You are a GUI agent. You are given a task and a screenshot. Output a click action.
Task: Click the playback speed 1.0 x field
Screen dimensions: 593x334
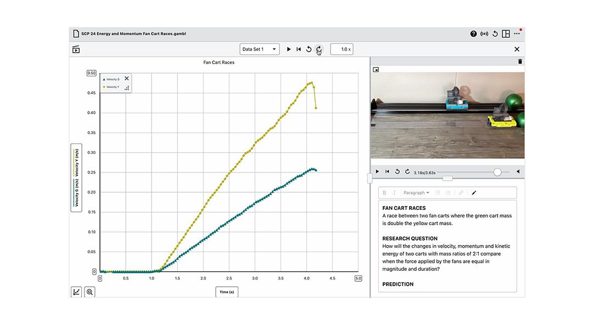[x=342, y=49]
